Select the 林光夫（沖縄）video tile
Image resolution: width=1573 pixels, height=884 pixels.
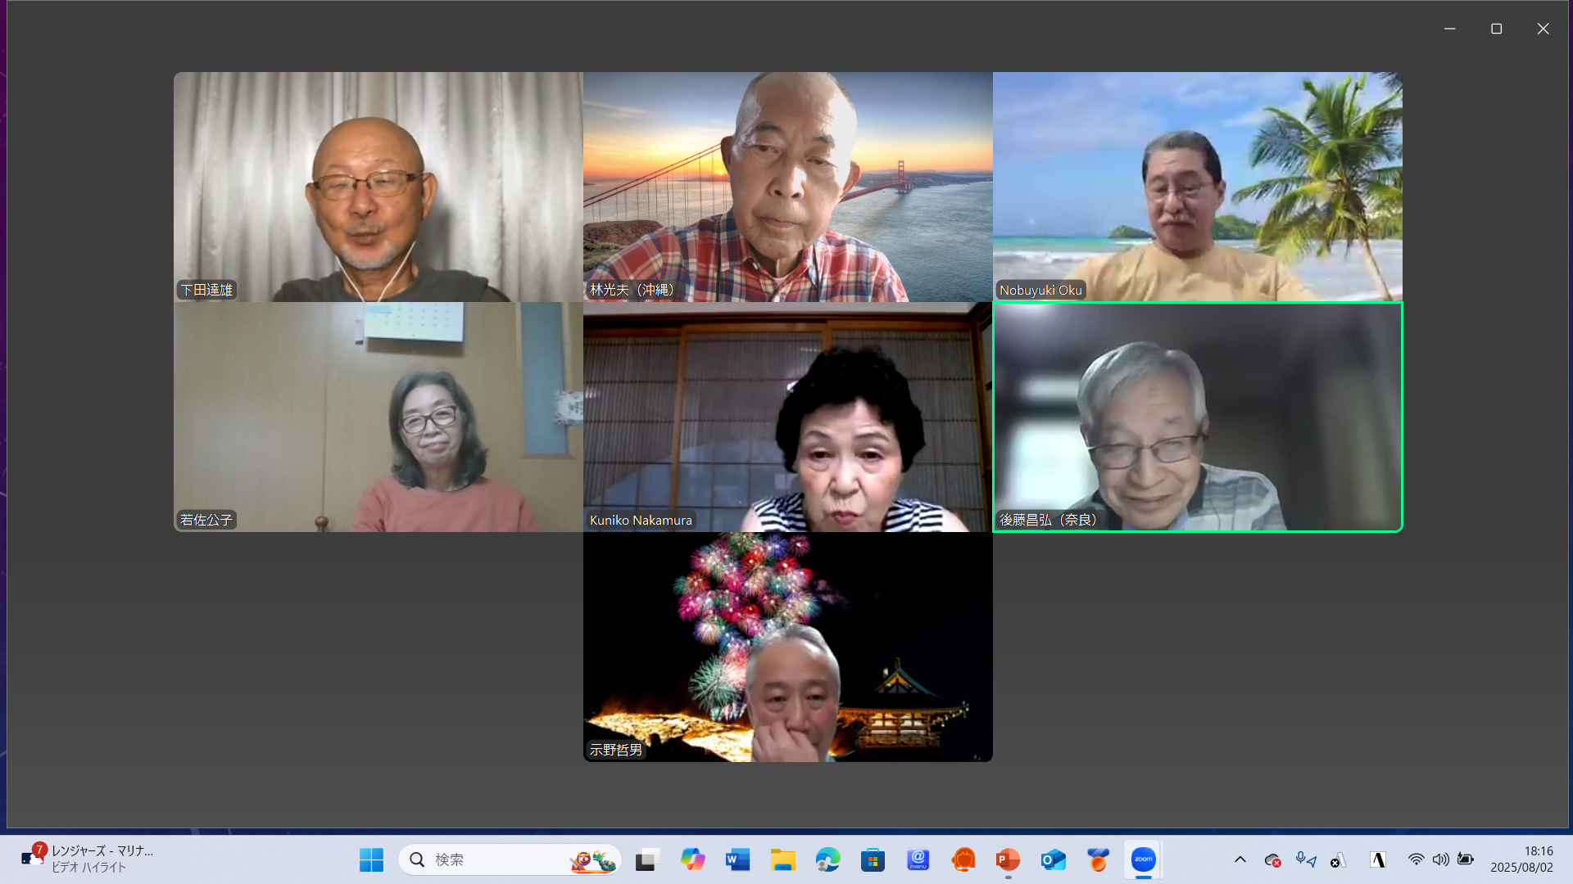(788, 187)
